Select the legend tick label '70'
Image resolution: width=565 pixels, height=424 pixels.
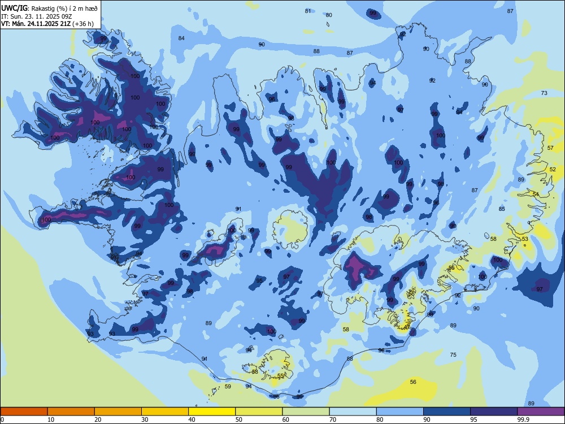[x=333, y=419]
